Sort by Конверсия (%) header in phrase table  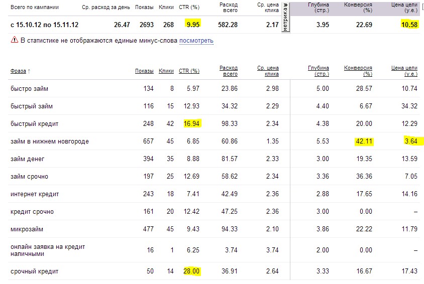(x=358, y=71)
